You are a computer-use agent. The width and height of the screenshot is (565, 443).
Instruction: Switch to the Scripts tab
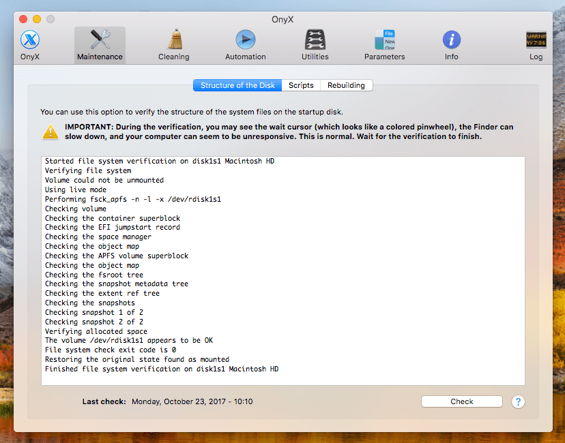tap(301, 85)
